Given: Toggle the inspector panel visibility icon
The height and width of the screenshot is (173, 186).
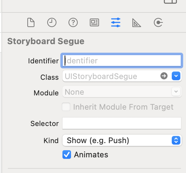Looking at the screenshot, I should tap(170, 1).
